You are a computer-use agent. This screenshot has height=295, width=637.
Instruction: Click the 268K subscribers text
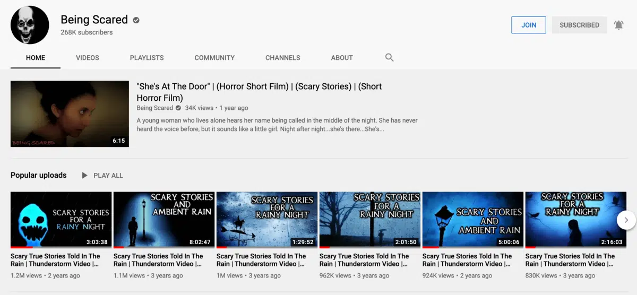pyautogui.click(x=87, y=32)
